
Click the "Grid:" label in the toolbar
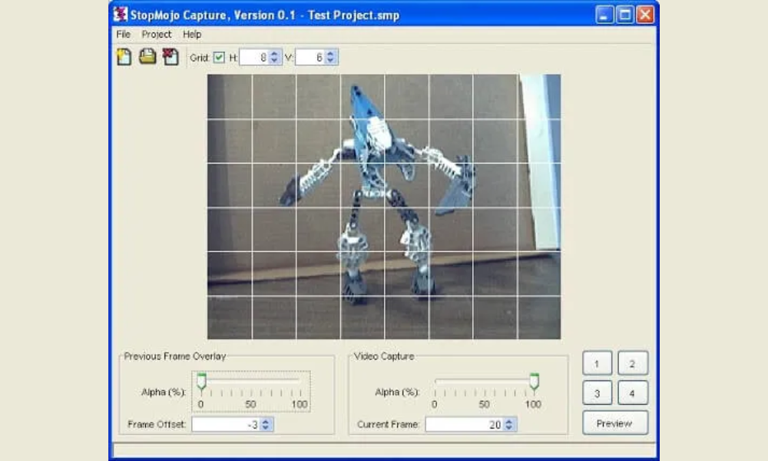pyautogui.click(x=200, y=58)
